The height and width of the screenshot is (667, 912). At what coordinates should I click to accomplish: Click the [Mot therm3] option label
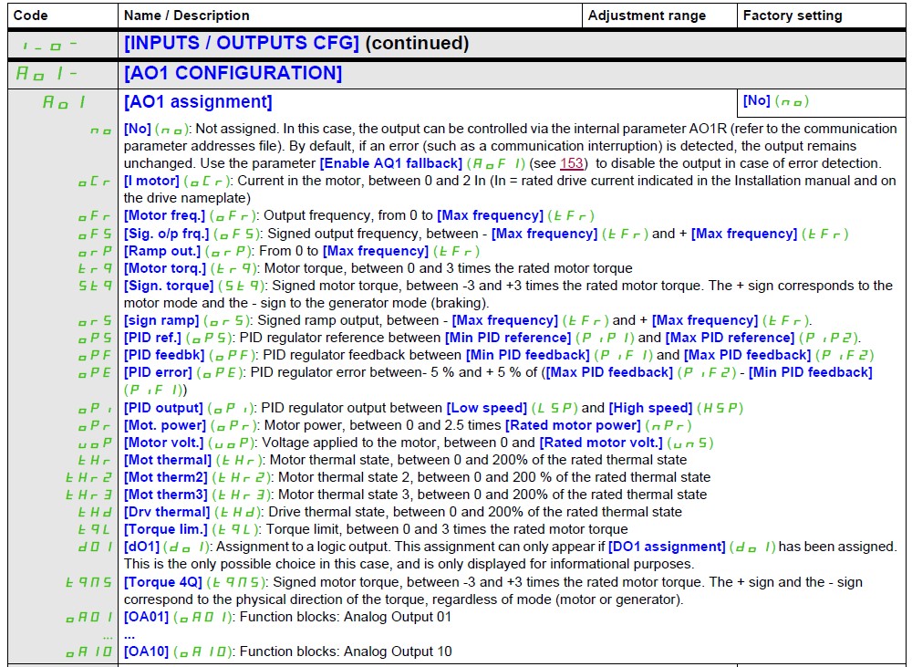click(x=166, y=495)
